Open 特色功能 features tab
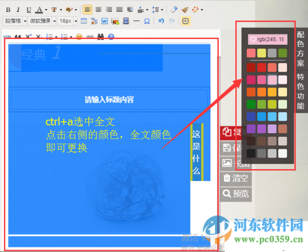This screenshot has width=308, height=252. coord(301,92)
